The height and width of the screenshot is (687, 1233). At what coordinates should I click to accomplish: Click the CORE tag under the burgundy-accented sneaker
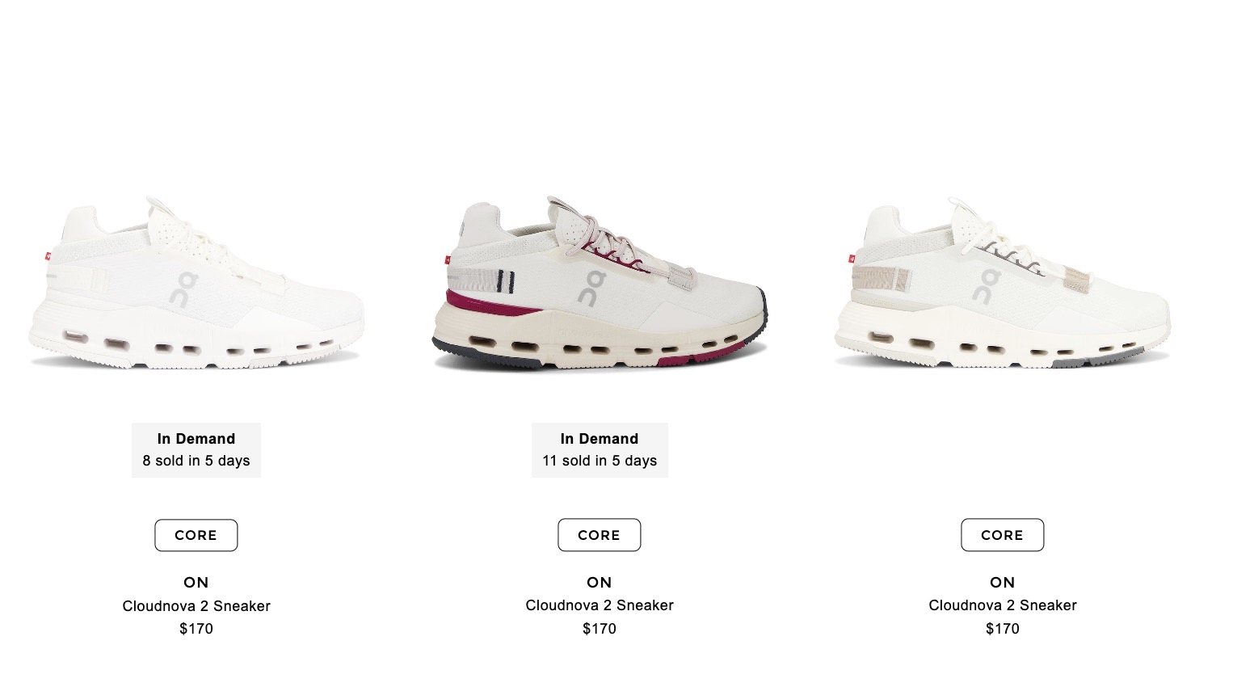[x=600, y=535]
